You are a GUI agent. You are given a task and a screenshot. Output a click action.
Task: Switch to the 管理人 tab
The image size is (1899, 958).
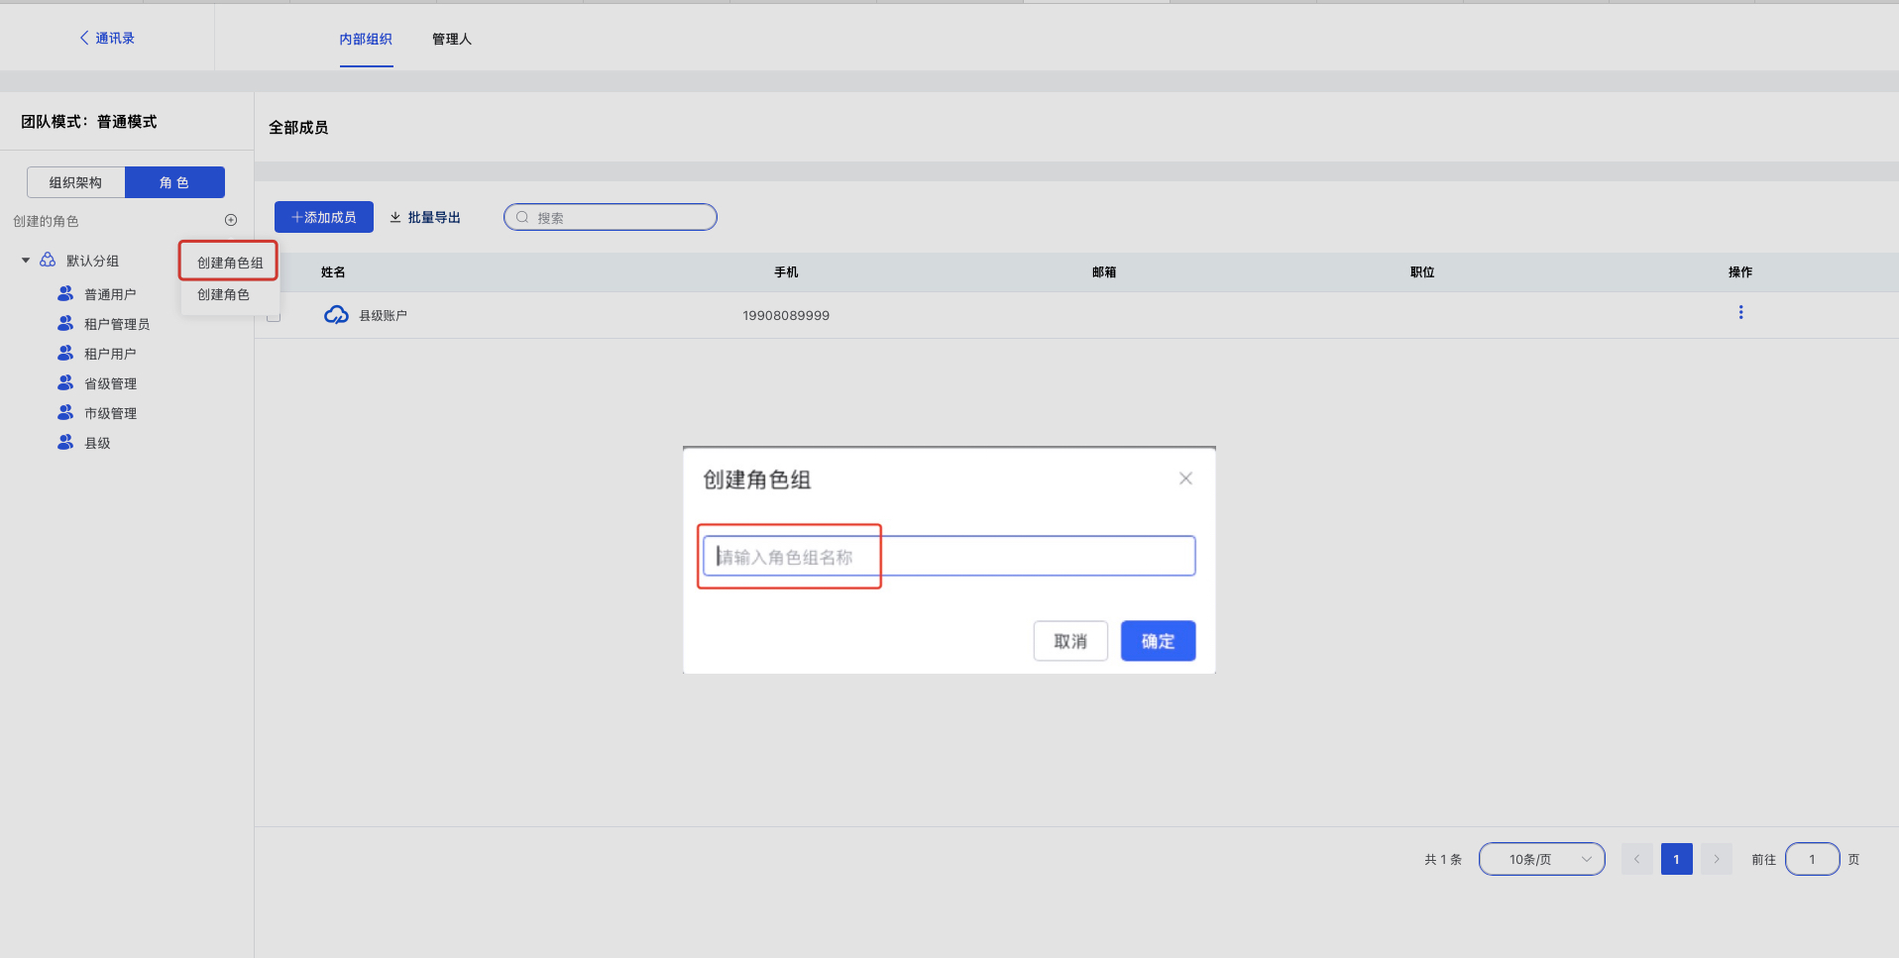pos(452,39)
